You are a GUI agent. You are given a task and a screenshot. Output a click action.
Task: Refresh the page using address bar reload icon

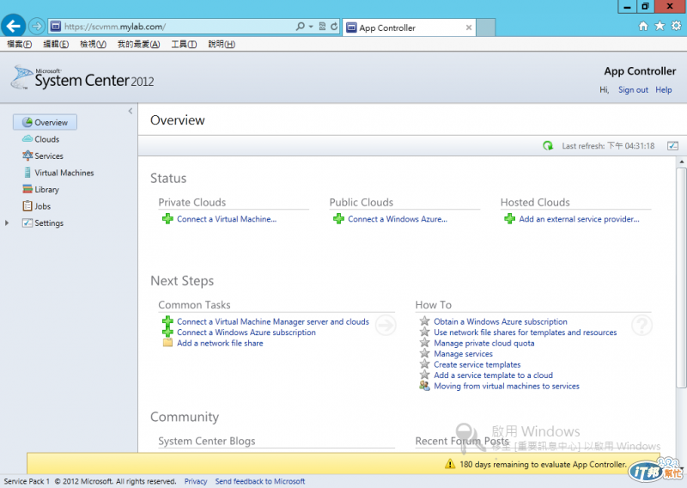click(x=334, y=27)
